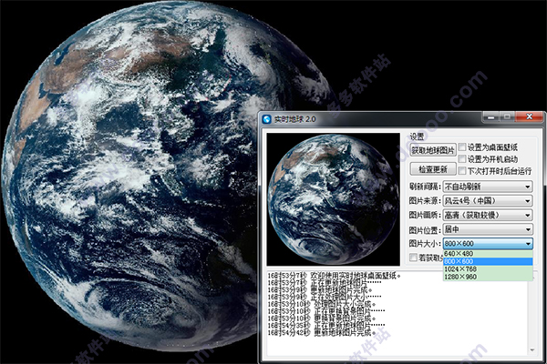Image resolution: width=547 pixels, height=364 pixels.
Task: Select 640×480 from size list
Action: coord(488,254)
